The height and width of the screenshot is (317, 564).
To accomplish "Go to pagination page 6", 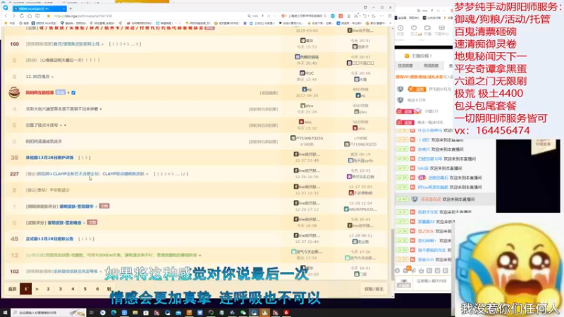I will pos(97,289).
